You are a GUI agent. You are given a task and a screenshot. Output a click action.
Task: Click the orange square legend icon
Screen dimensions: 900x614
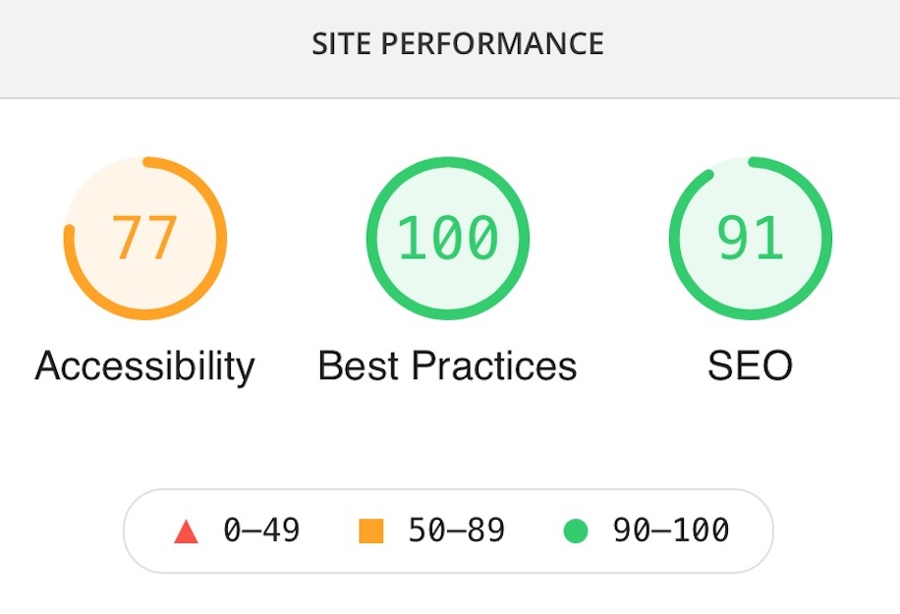370,530
